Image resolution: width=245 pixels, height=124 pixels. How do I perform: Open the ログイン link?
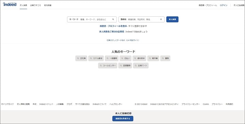coord(224,5)
